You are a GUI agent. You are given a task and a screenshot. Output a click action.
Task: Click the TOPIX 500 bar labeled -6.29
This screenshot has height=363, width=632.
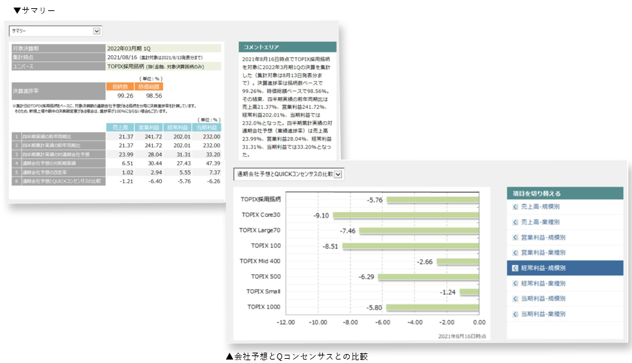point(428,277)
